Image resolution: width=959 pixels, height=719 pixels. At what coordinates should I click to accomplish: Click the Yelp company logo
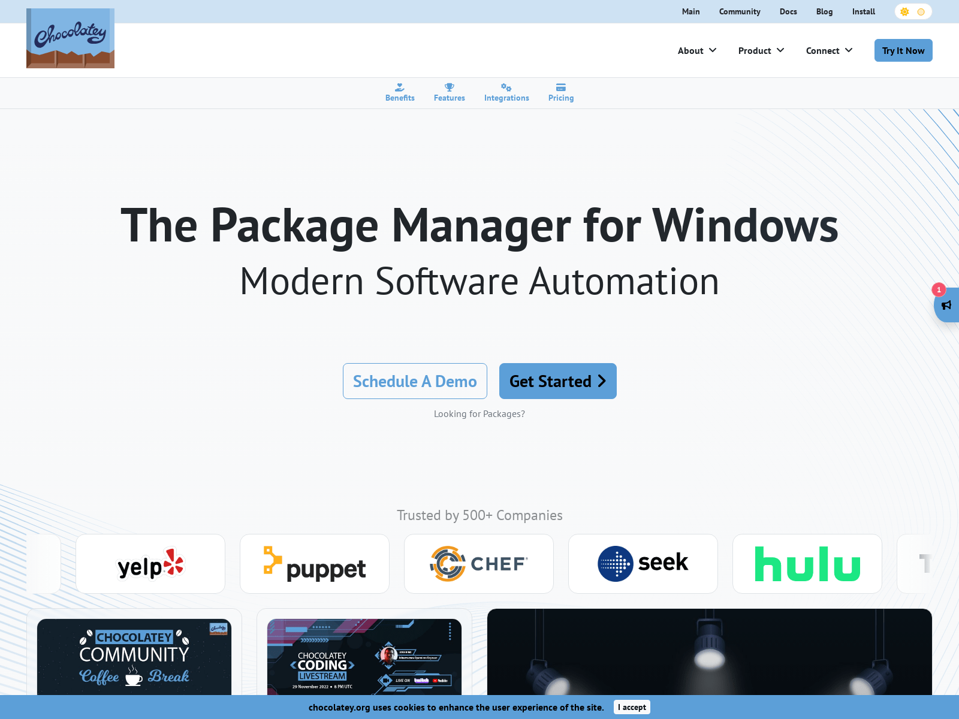coord(150,564)
